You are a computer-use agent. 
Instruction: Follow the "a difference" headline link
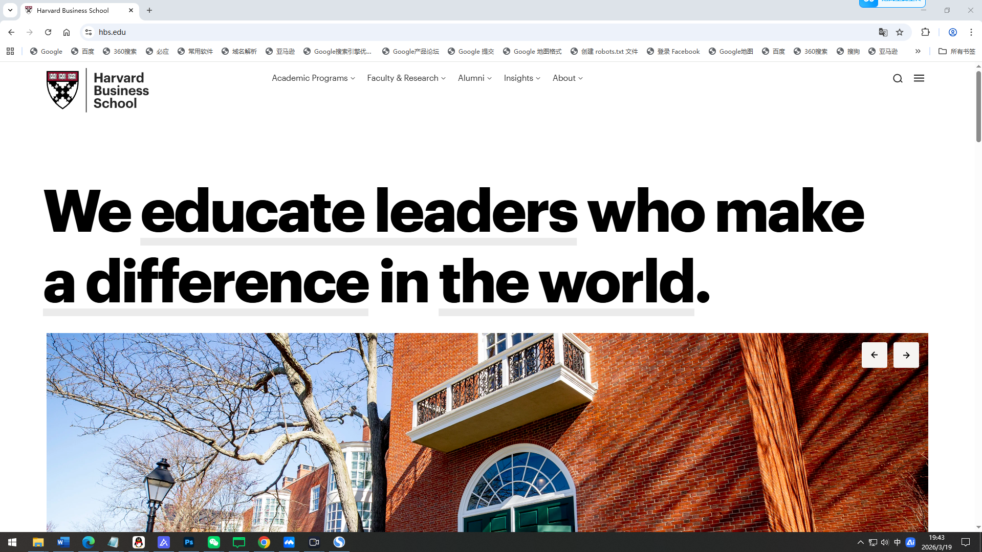coord(206,283)
